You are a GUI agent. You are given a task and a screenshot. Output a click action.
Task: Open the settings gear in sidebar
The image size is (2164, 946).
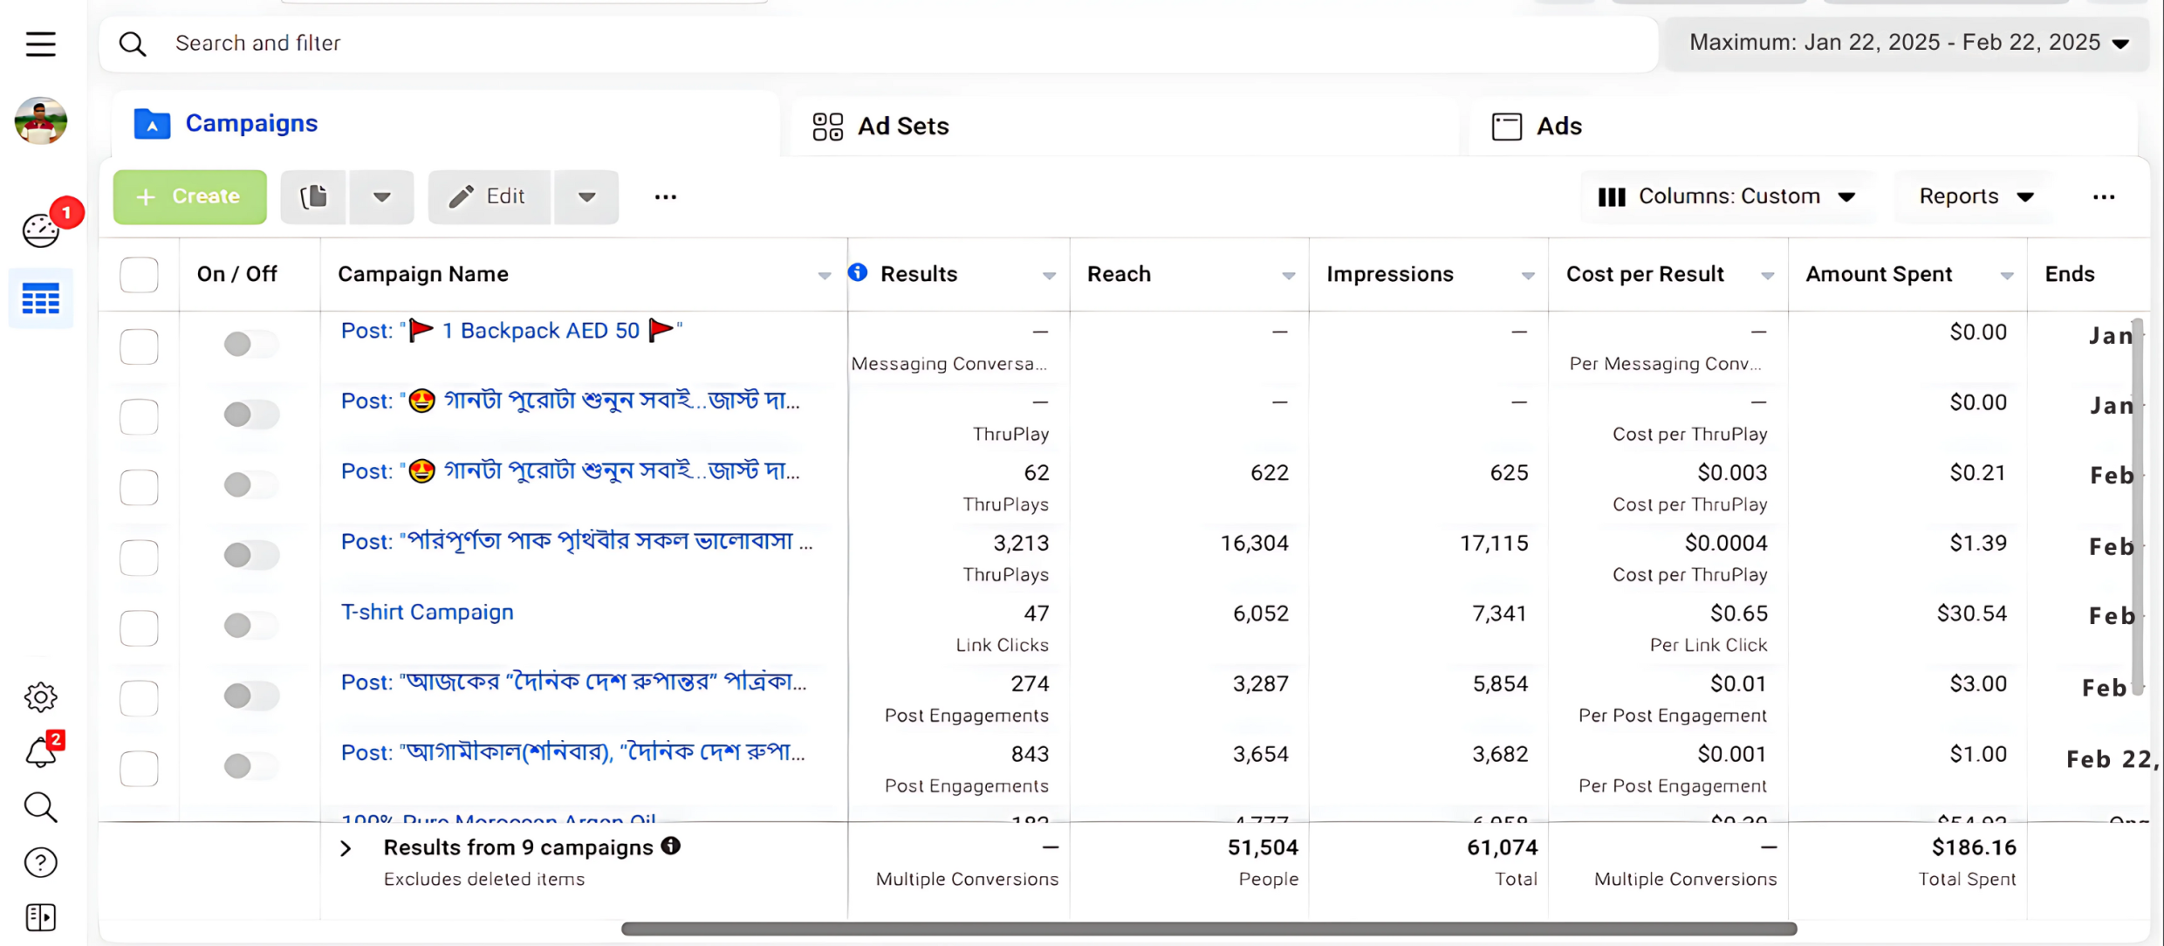(x=40, y=696)
